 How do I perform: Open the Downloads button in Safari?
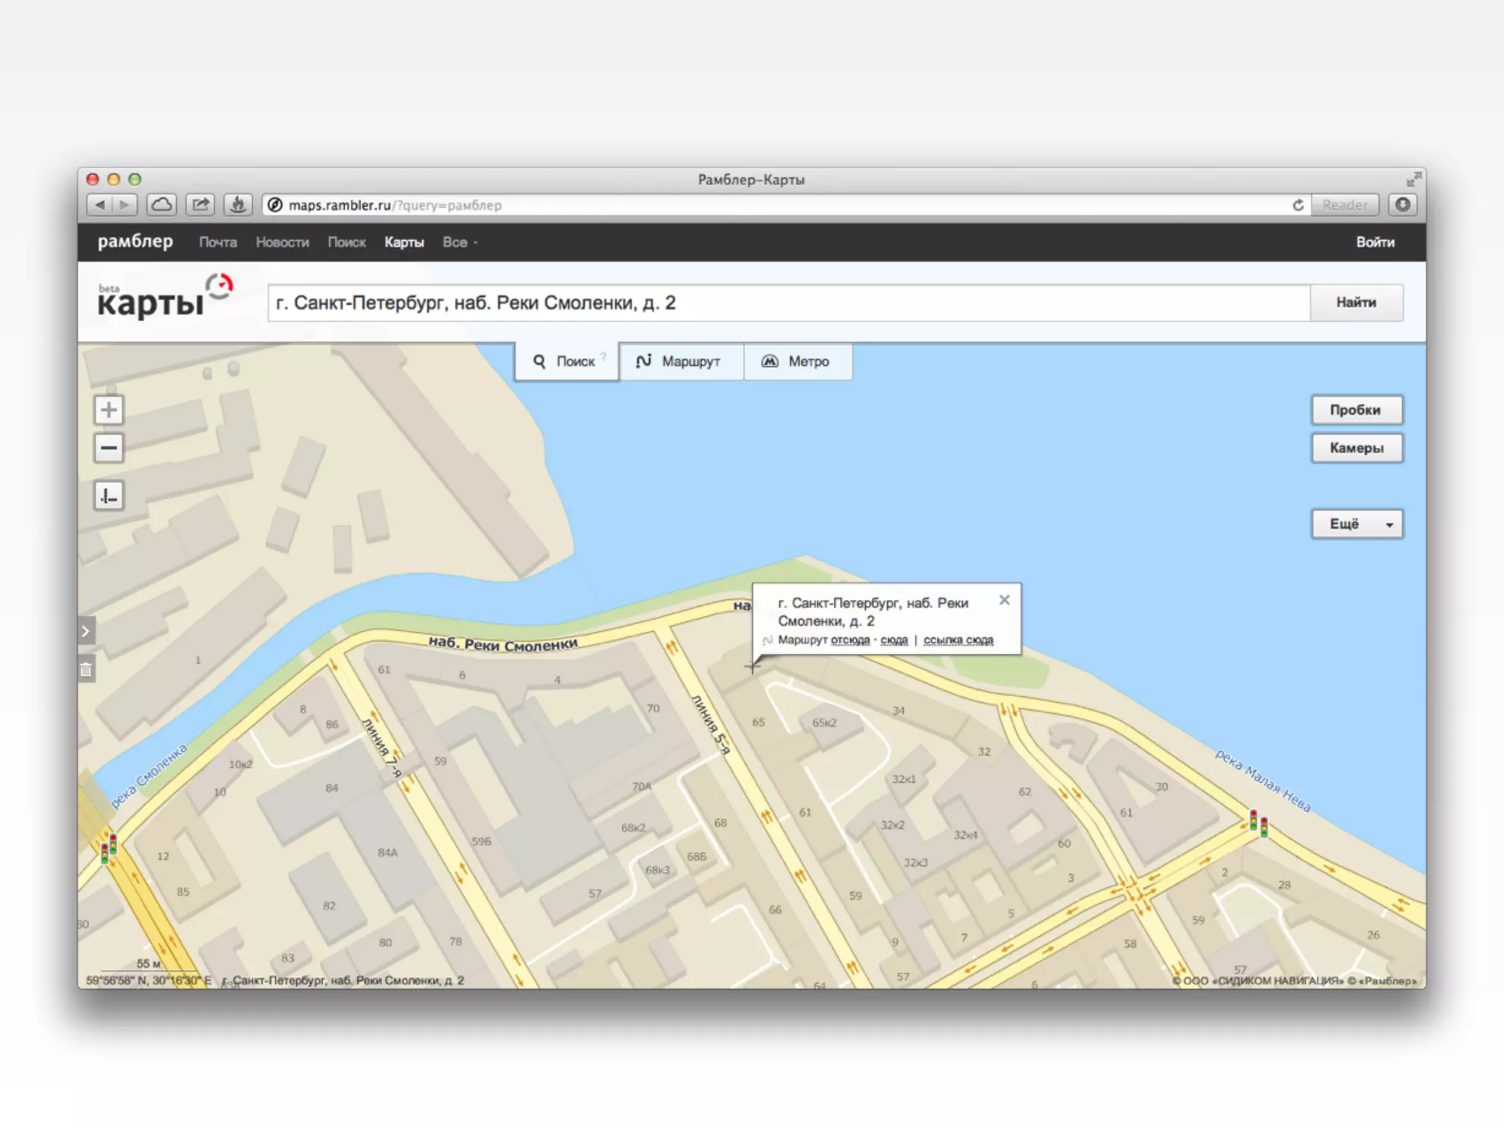[1403, 205]
